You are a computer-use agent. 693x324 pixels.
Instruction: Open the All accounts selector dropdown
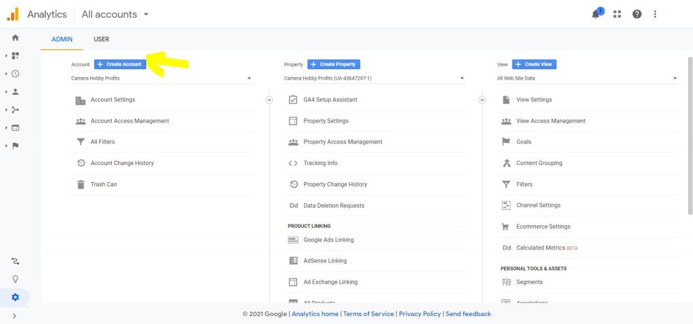coord(115,14)
